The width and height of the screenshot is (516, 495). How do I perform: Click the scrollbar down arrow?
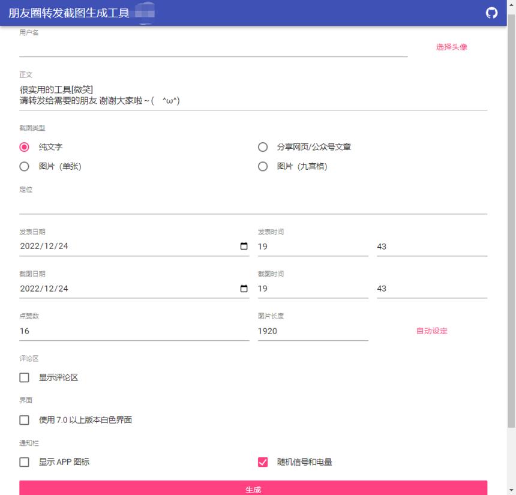(x=511, y=490)
